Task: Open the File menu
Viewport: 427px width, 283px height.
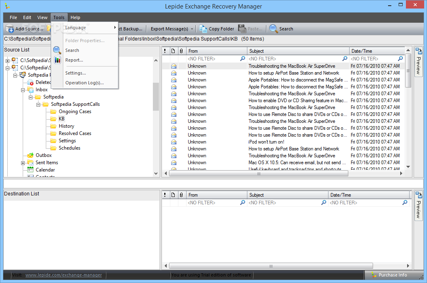Action: 13,17
